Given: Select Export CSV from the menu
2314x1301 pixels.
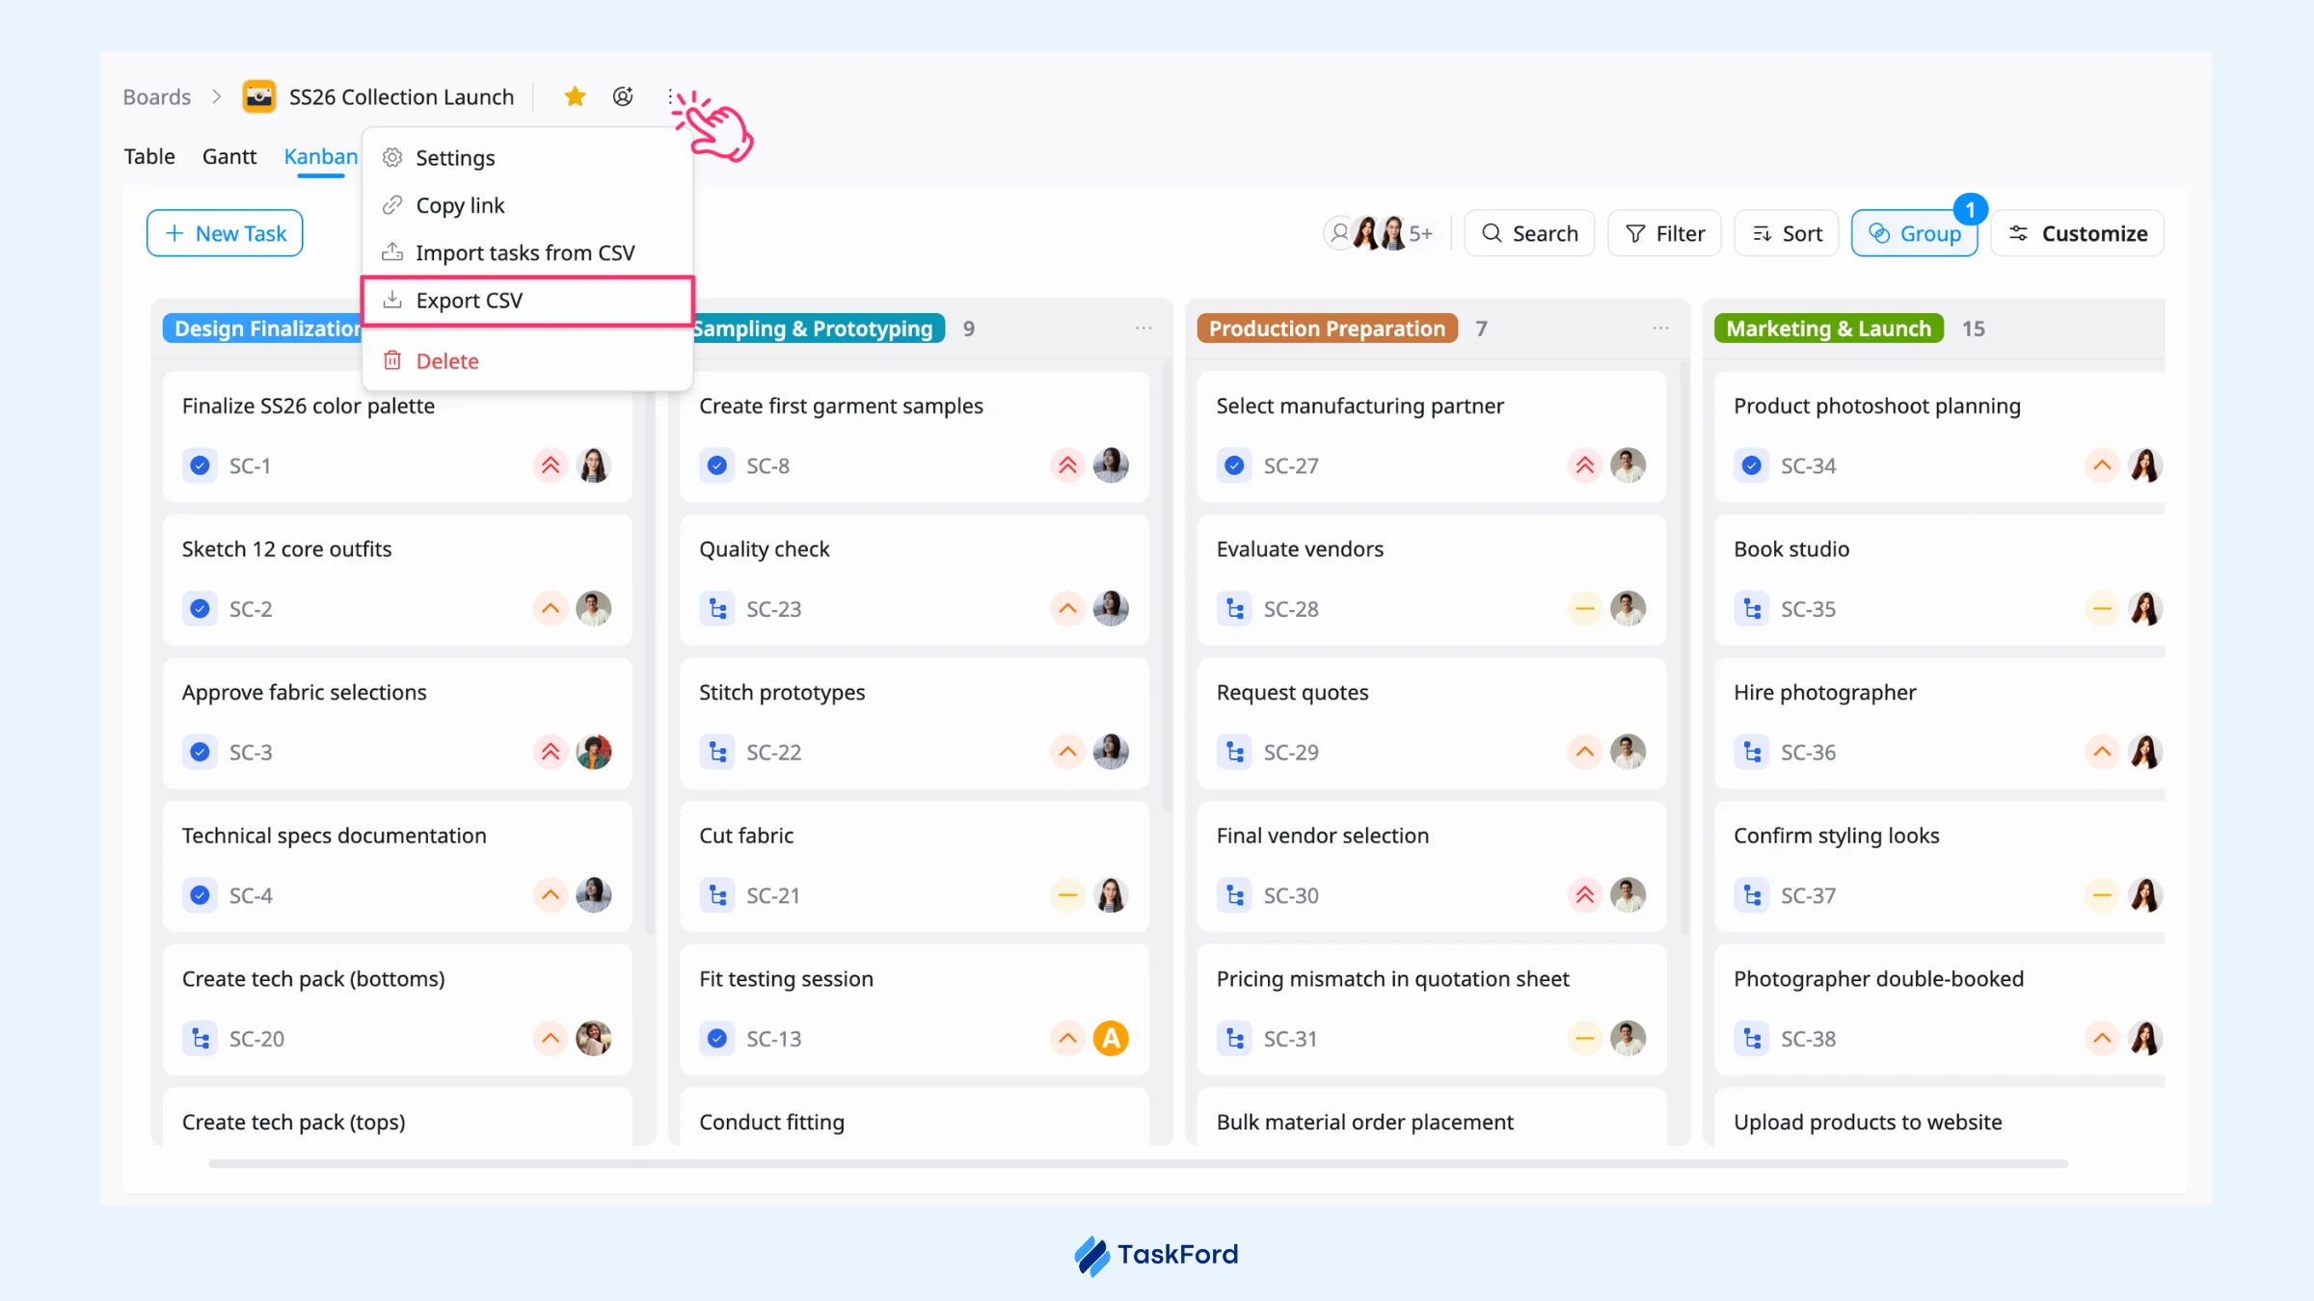Looking at the screenshot, I should (x=527, y=301).
